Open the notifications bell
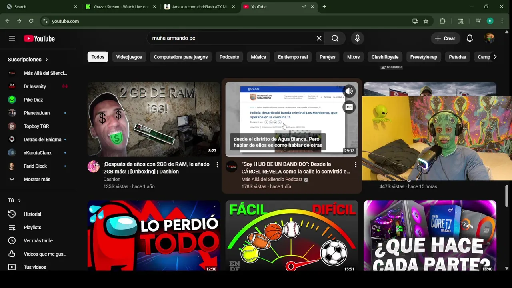 coord(470,38)
